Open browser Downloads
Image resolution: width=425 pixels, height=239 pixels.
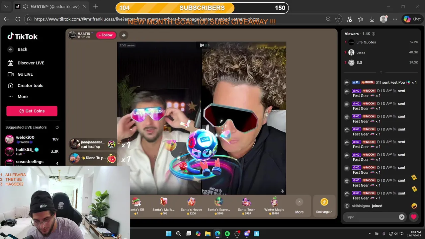[372, 19]
